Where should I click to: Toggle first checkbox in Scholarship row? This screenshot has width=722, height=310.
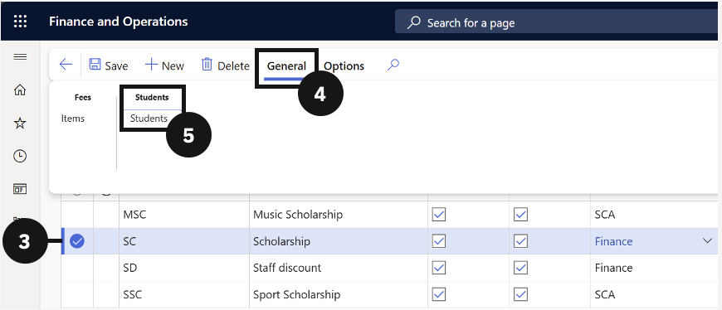[439, 241]
